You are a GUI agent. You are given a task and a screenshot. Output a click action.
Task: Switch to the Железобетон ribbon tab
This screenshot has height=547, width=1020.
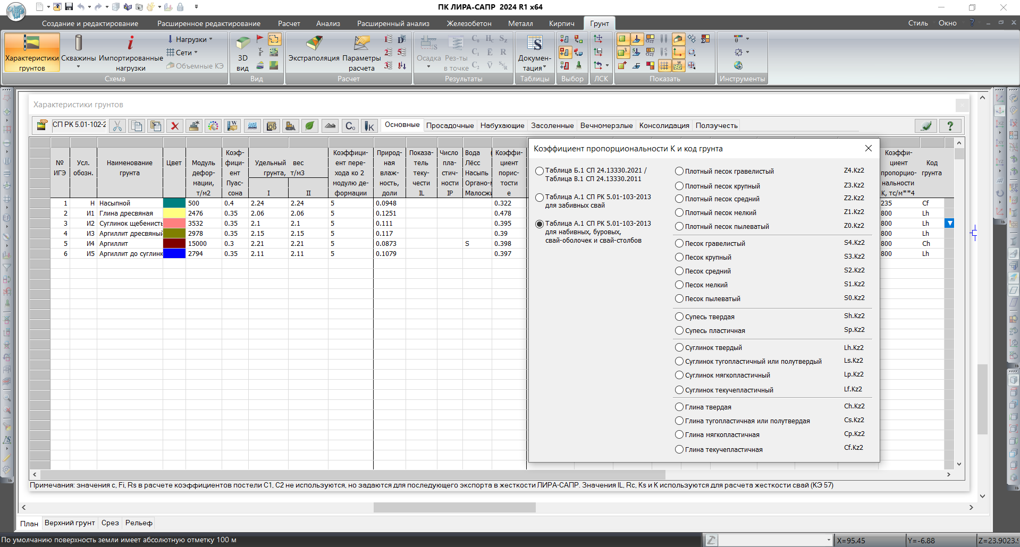coord(469,23)
